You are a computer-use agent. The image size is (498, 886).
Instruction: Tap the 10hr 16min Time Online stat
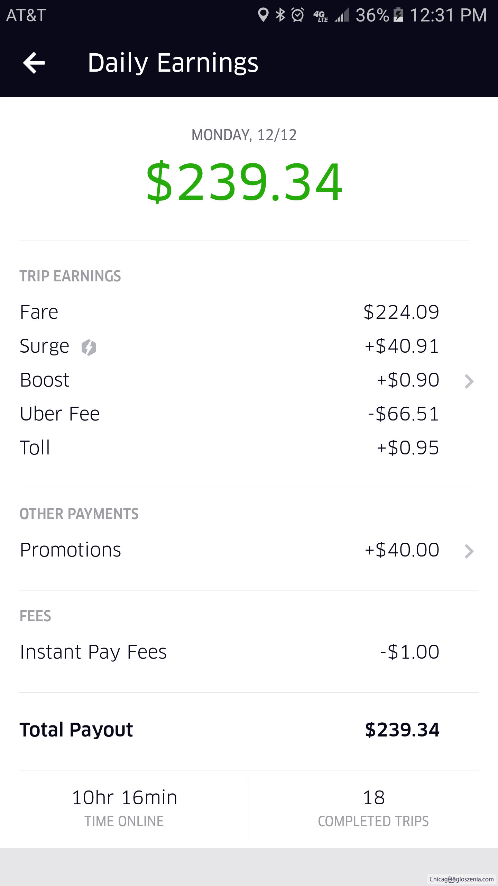click(124, 808)
